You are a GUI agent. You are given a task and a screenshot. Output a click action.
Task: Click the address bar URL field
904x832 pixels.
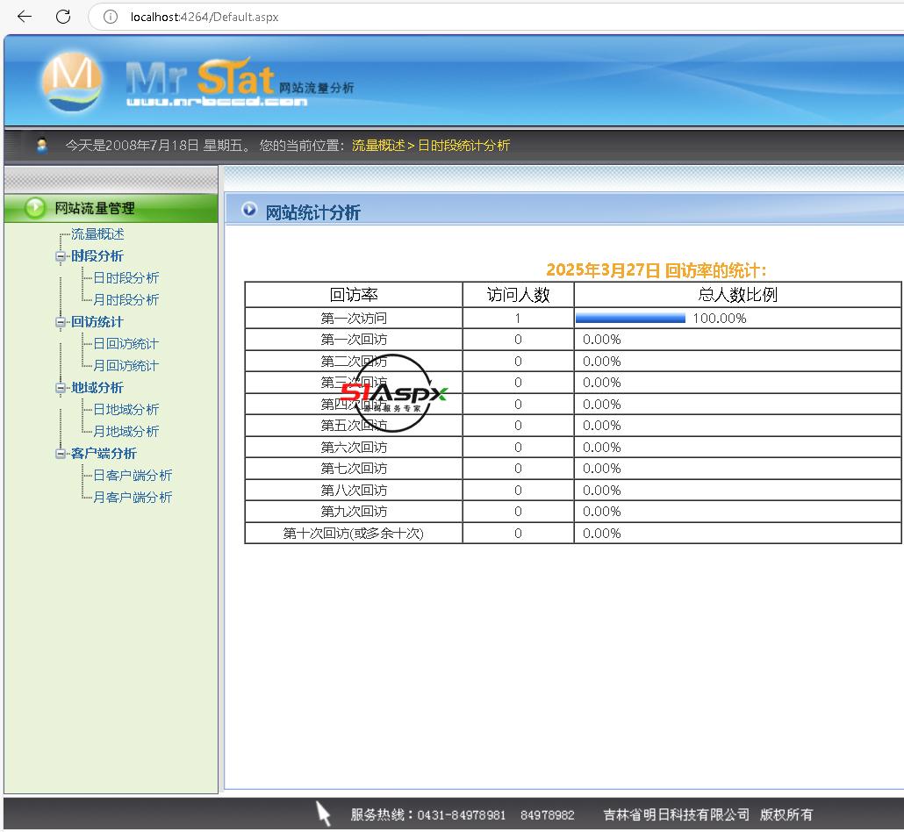coord(439,17)
